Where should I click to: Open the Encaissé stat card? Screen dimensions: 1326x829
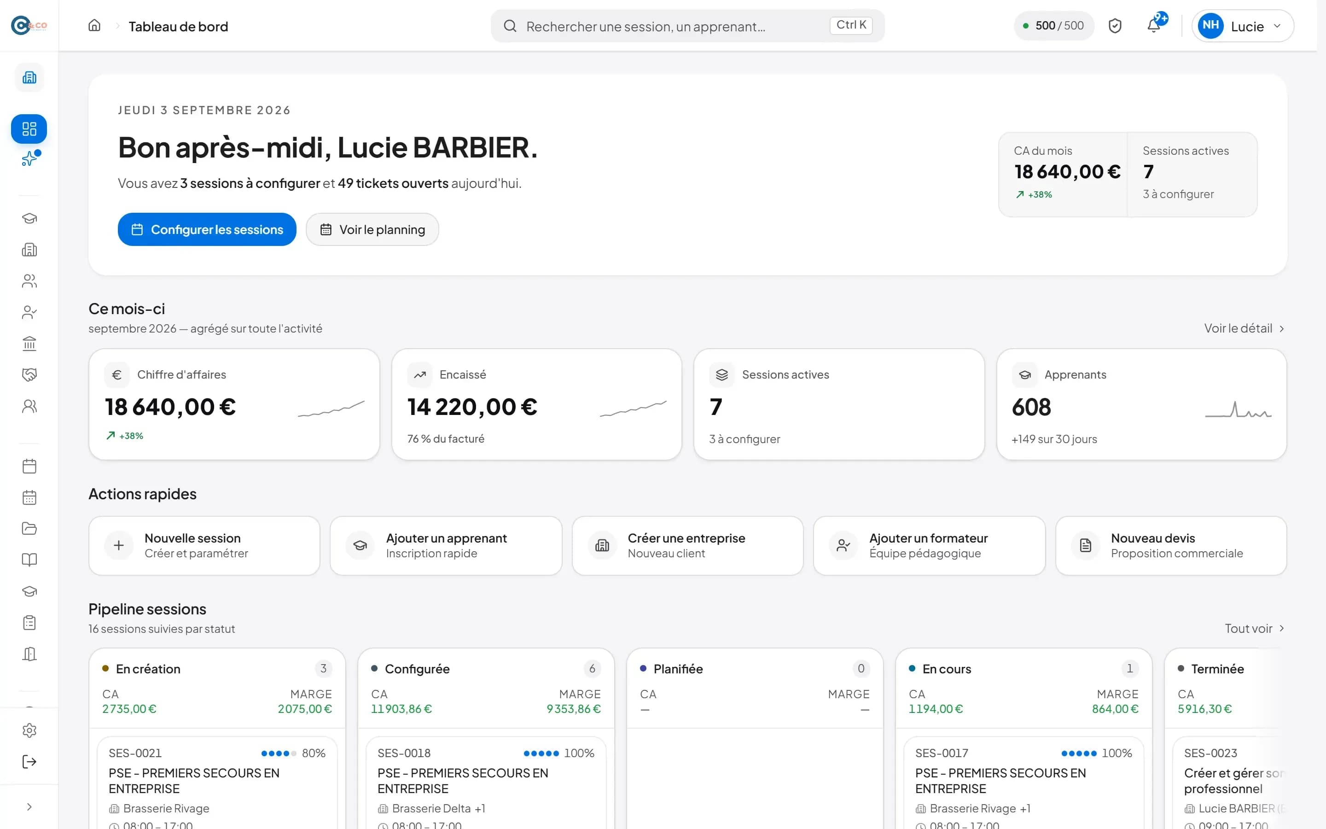(x=536, y=405)
